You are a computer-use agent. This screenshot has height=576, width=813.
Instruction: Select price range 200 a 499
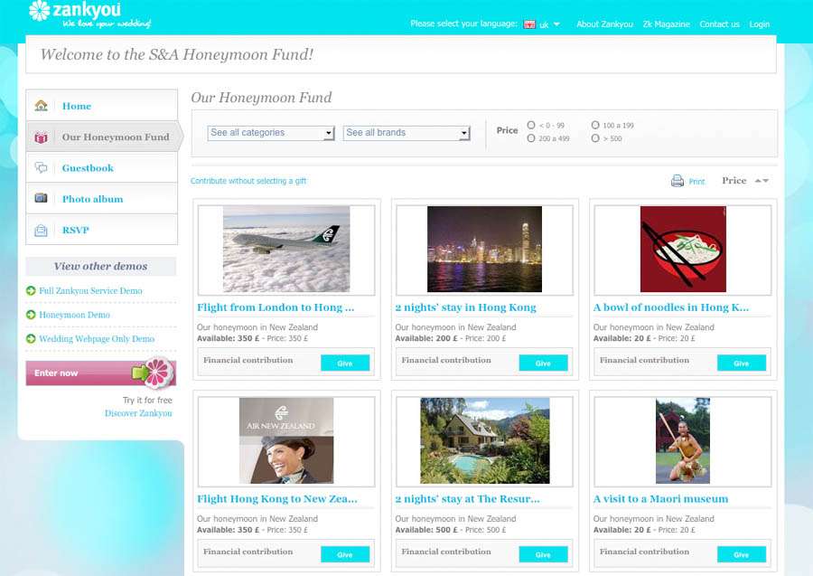click(531, 138)
